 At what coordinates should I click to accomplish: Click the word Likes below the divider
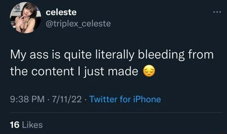(x=32, y=125)
